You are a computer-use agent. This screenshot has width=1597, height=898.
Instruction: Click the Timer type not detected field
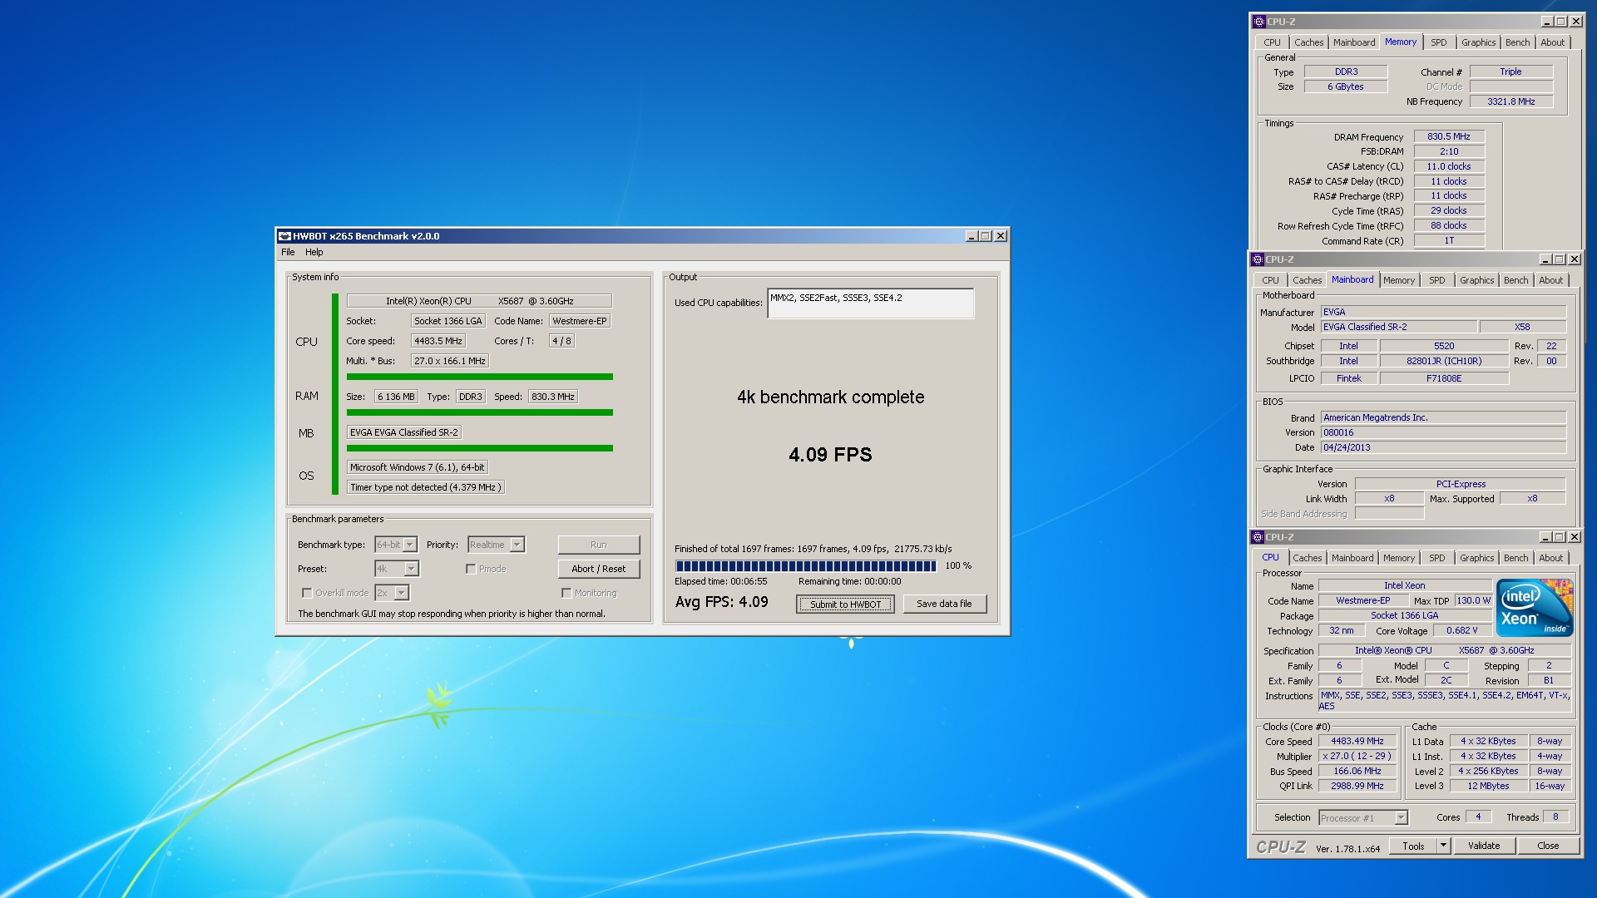click(425, 487)
